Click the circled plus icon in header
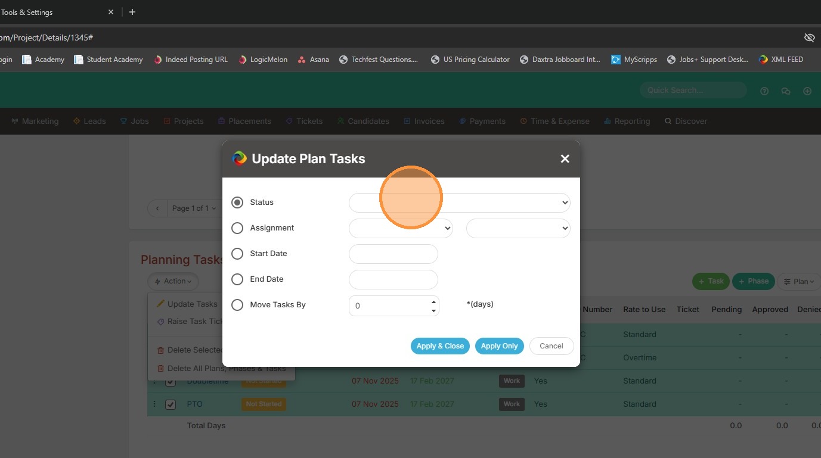 pyautogui.click(x=807, y=91)
